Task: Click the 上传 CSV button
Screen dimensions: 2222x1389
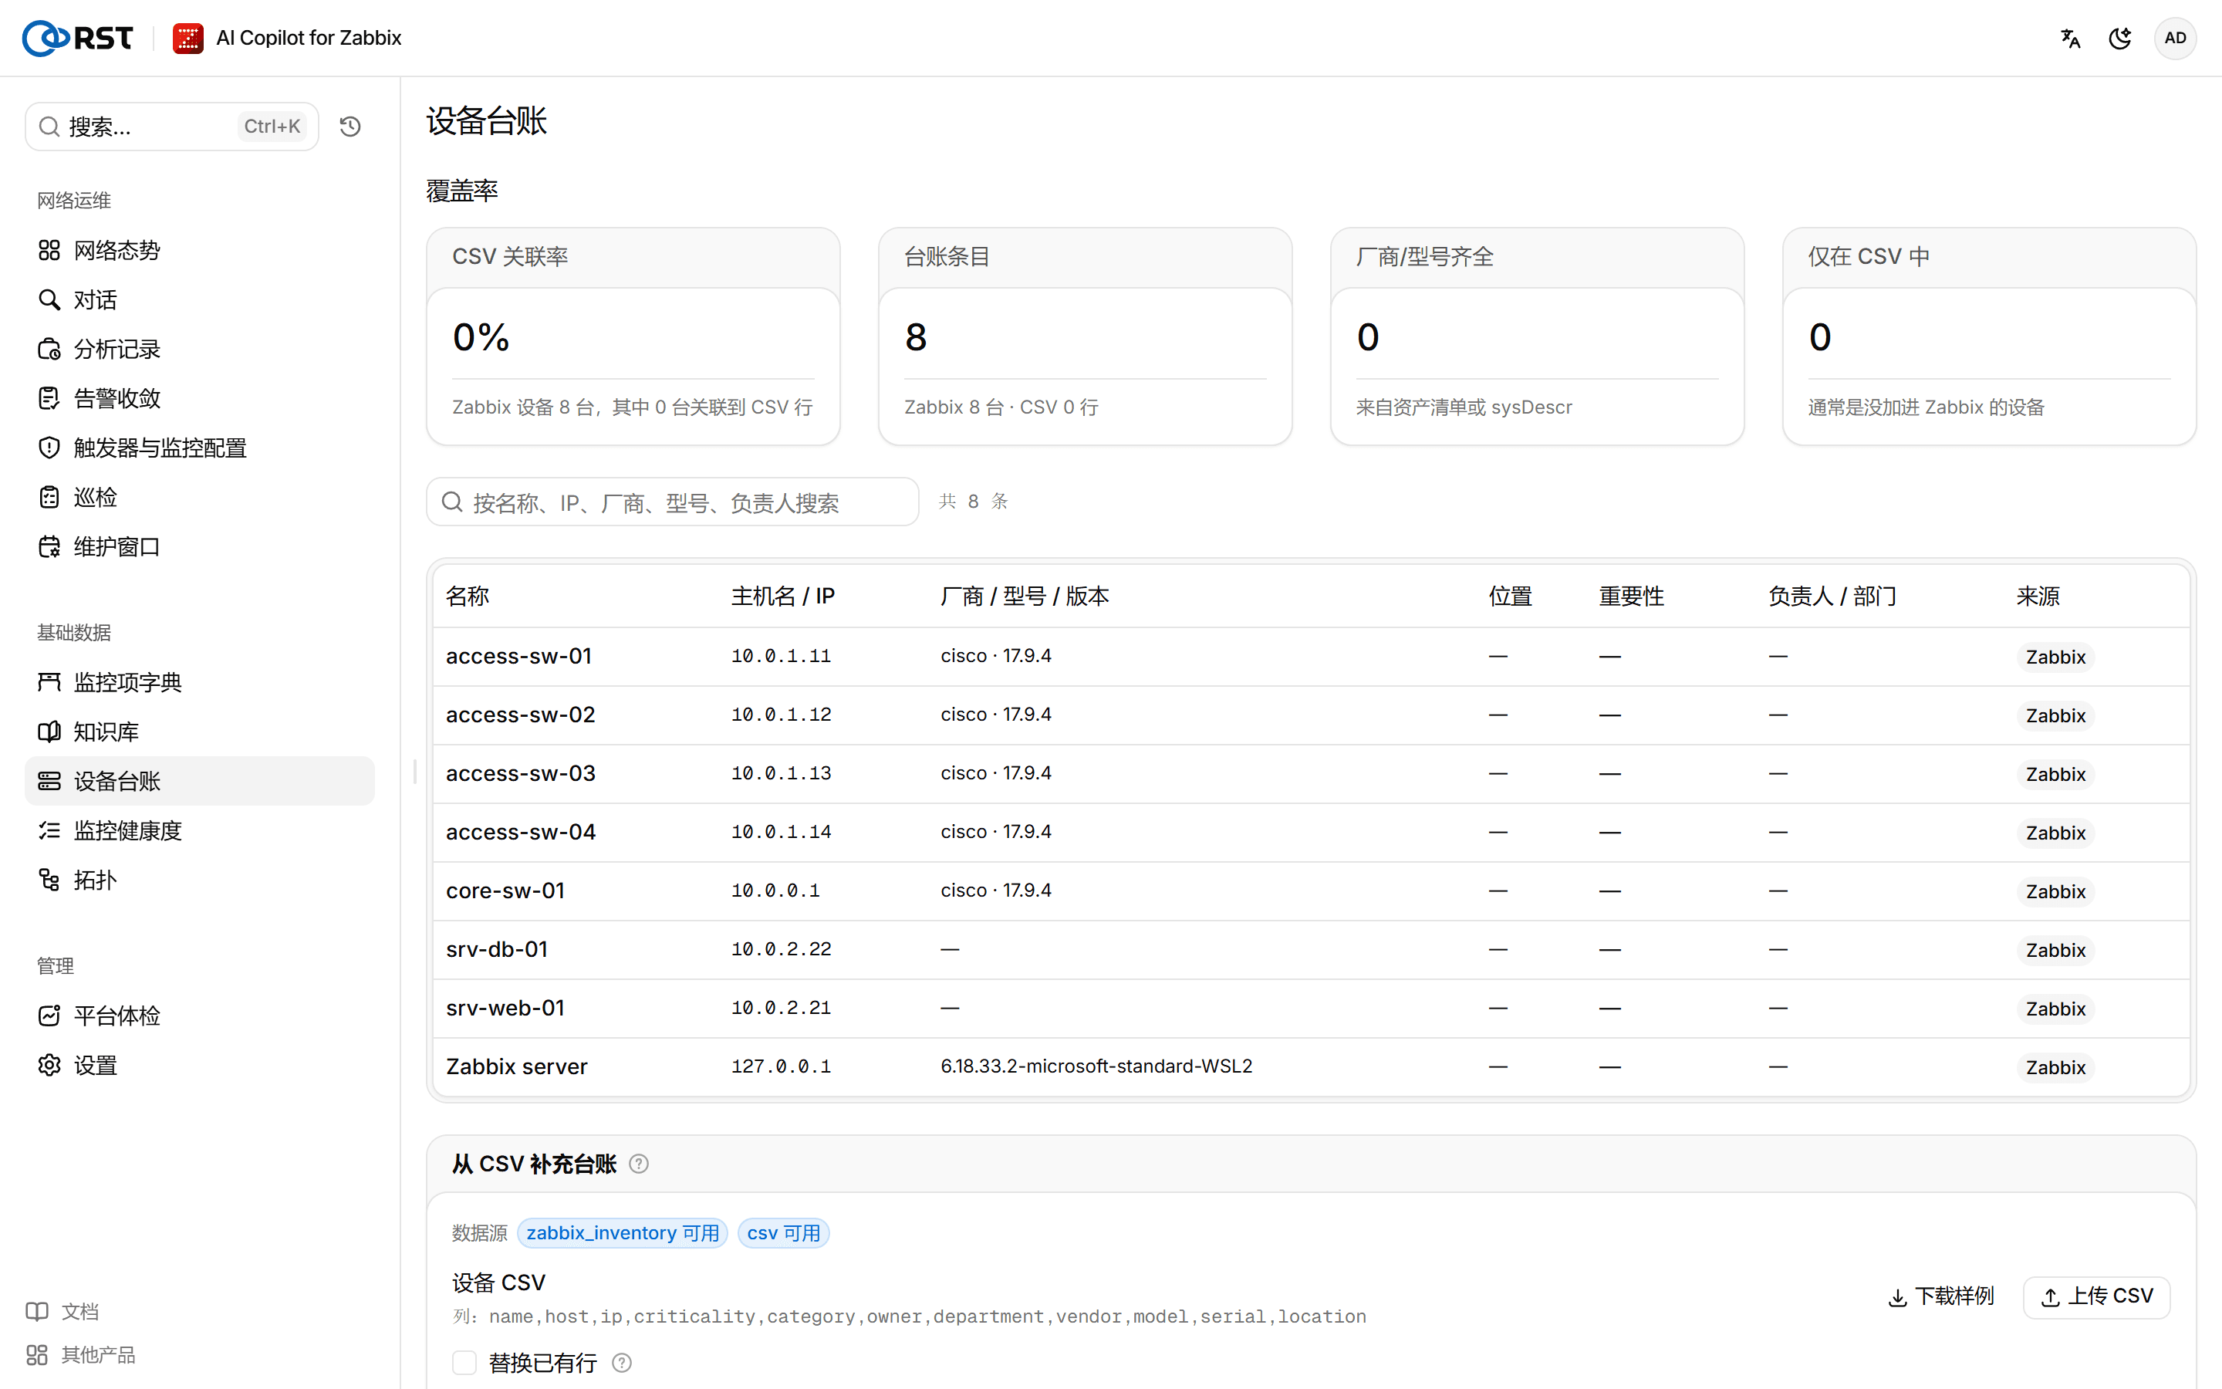Action: point(2096,1296)
